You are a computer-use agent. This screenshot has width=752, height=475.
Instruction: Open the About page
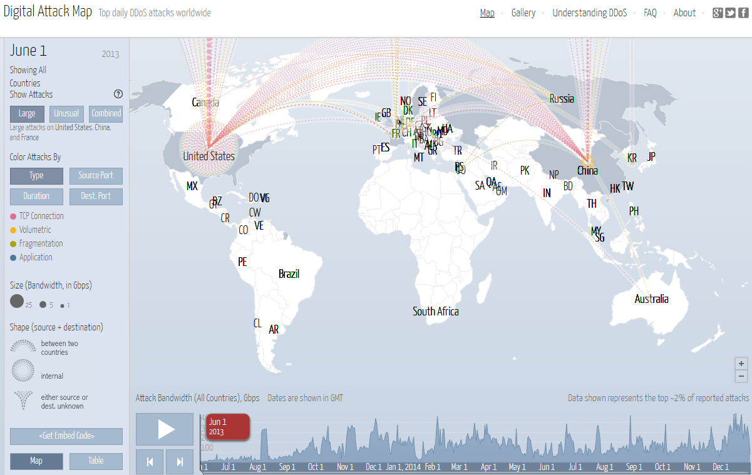click(x=684, y=13)
